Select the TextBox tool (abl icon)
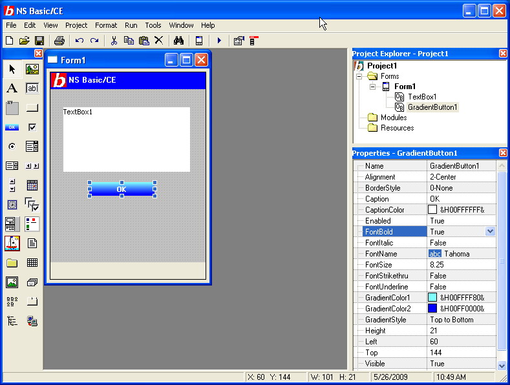Viewport: 510px width, 385px height. pos(32,88)
